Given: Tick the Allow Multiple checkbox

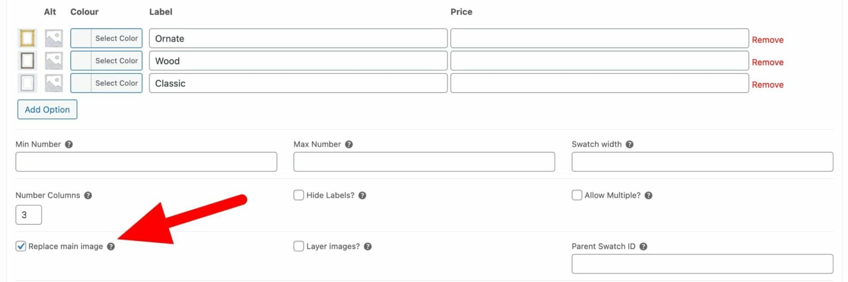Looking at the screenshot, I should tap(577, 195).
